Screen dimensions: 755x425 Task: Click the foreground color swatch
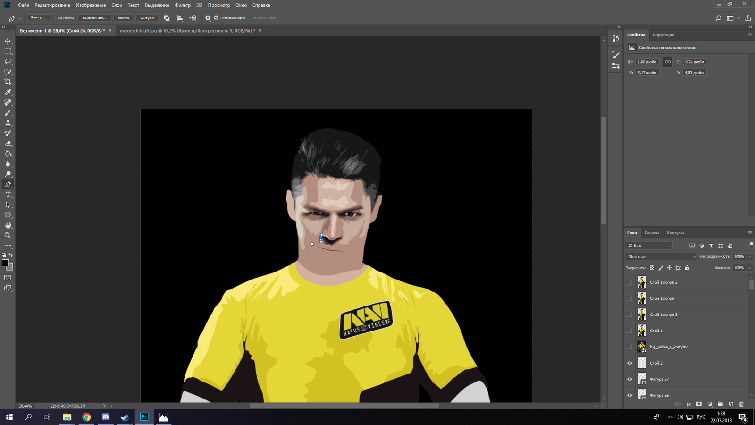(5, 263)
